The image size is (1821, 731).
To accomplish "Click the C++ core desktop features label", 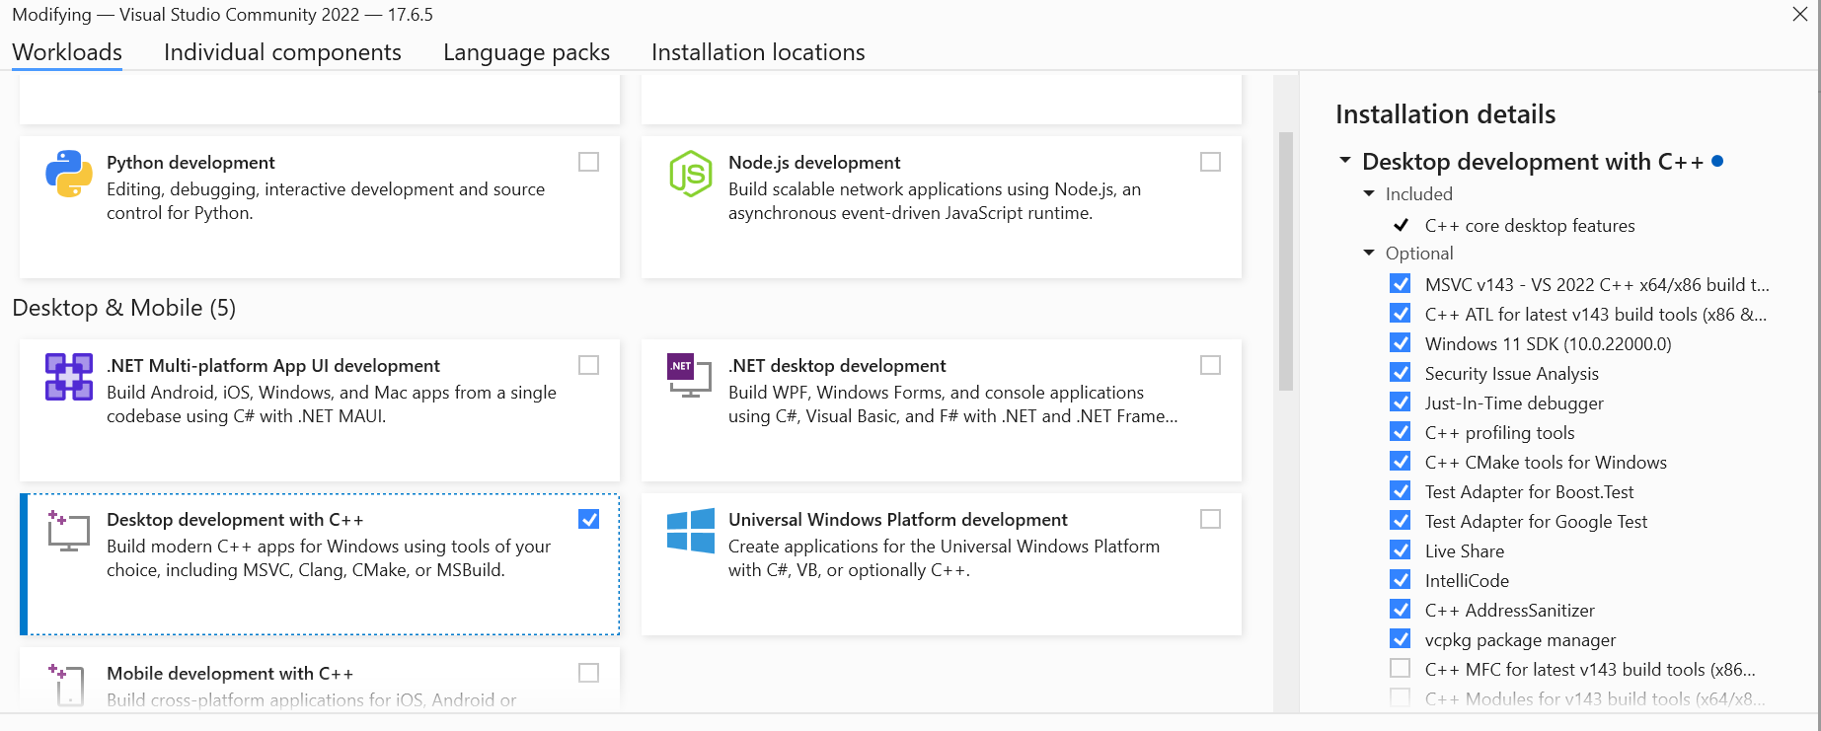I will click(1530, 225).
